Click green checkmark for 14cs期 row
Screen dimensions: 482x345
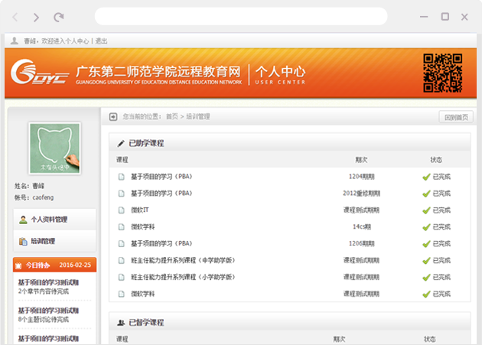point(426,226)
